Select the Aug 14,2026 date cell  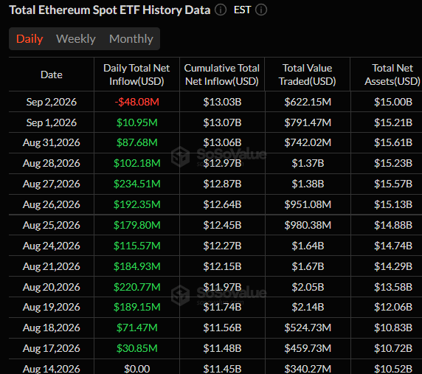point(52,369)
